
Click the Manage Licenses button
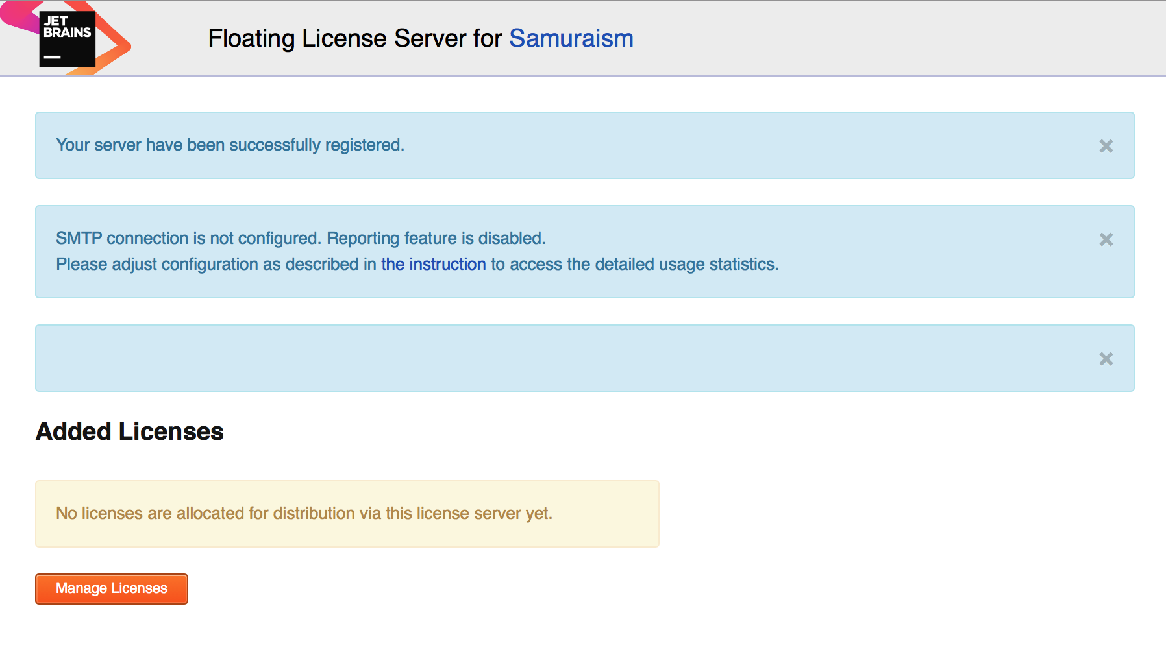click(112, 588)
